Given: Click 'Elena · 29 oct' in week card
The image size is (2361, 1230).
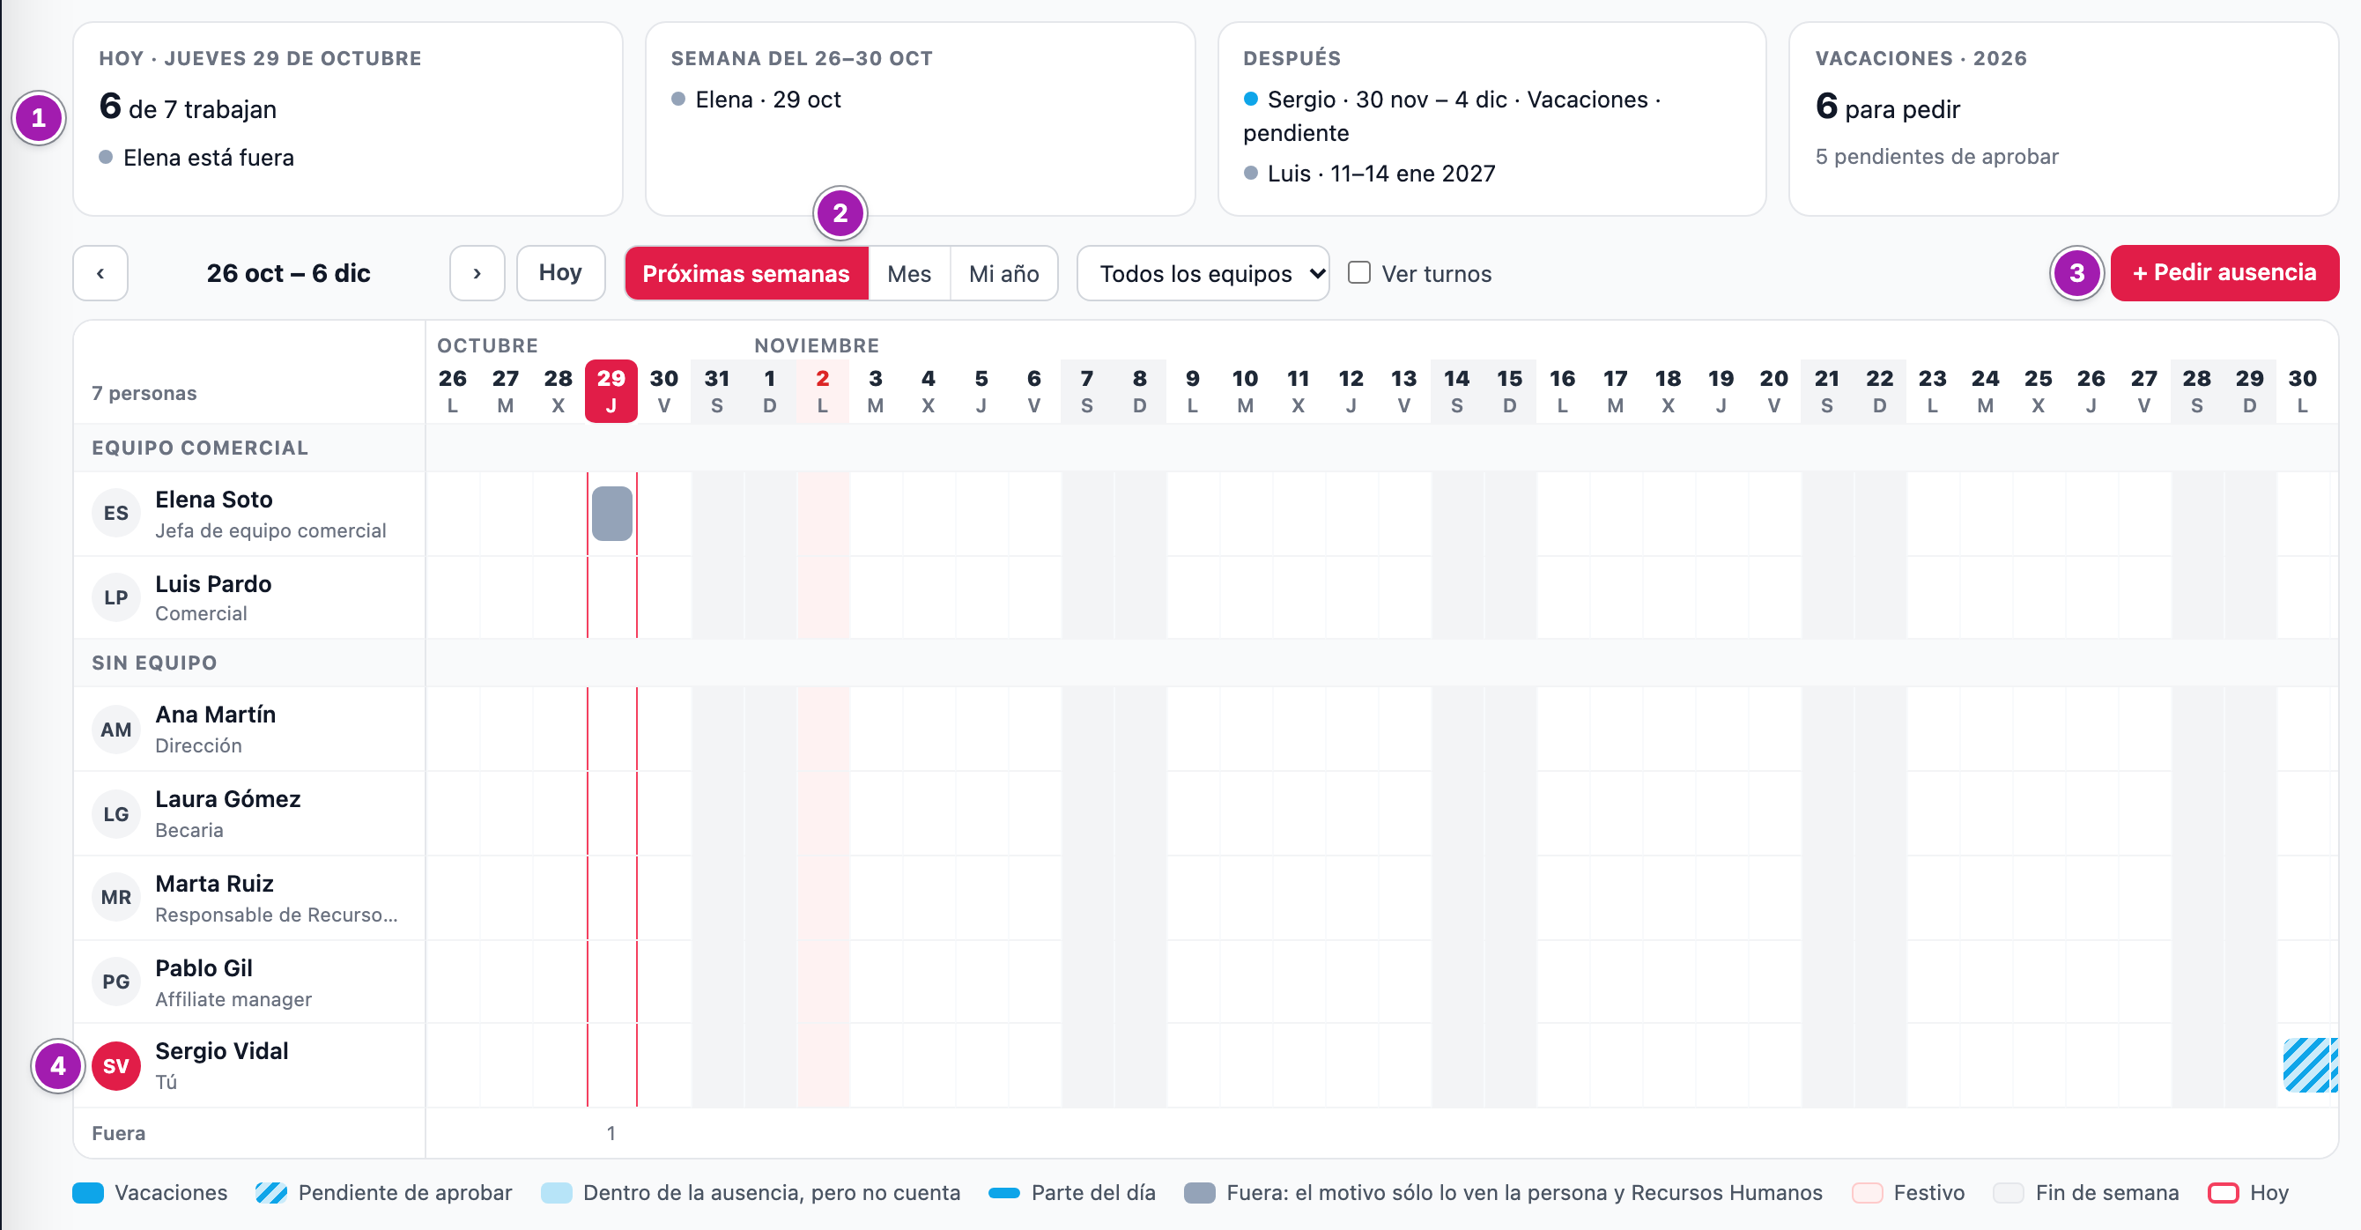Looking at the screenshot, I should pos(768,99).
